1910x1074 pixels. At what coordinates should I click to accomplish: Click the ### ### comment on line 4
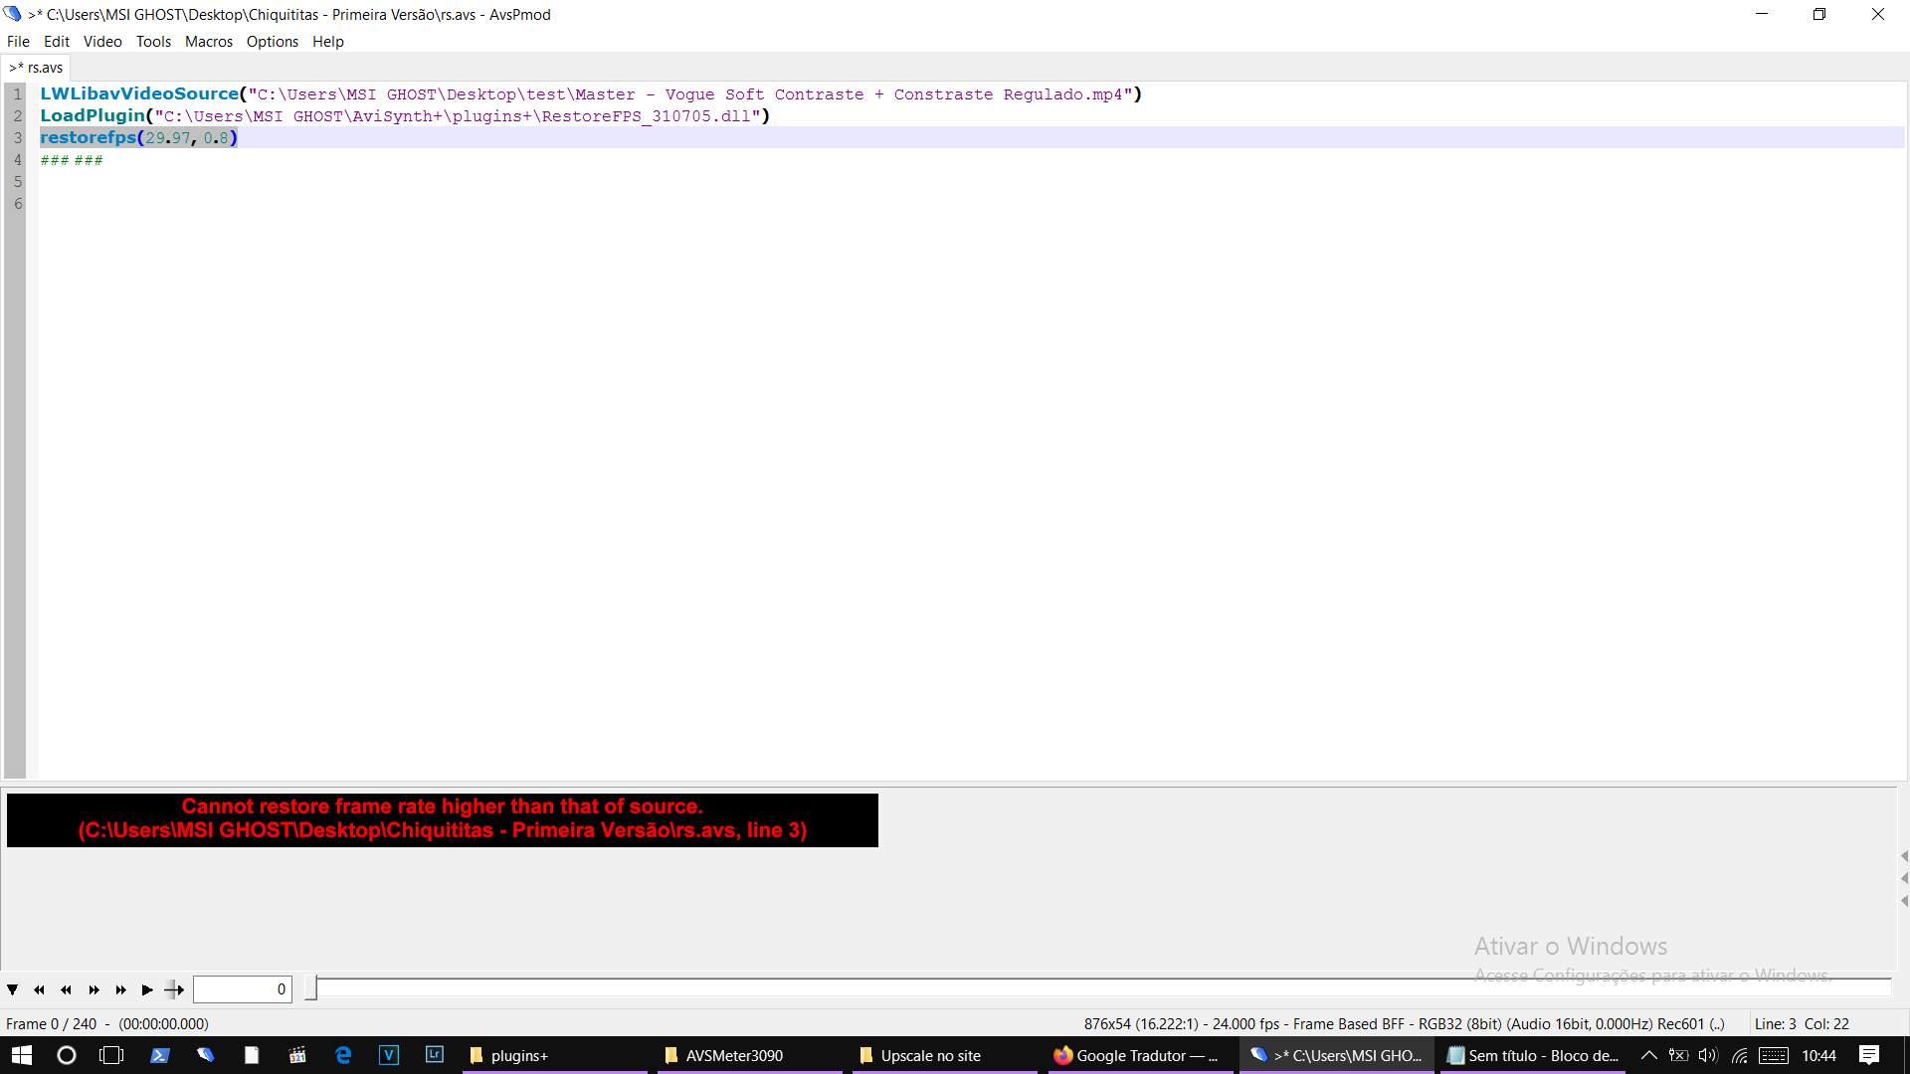(72, 160)
